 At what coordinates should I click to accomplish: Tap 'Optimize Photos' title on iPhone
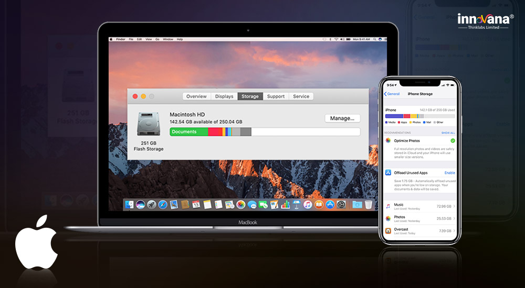tap(407, 141)
